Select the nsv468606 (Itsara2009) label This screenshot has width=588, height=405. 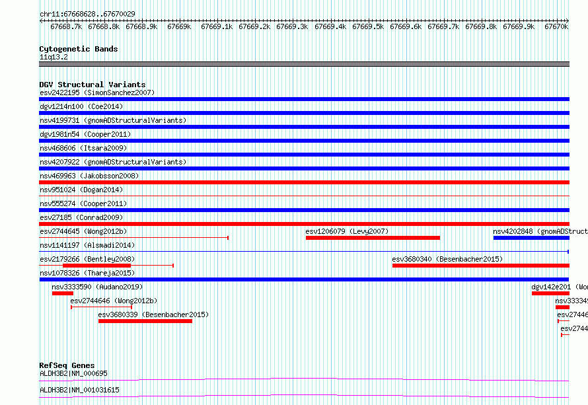click(83, 148)
